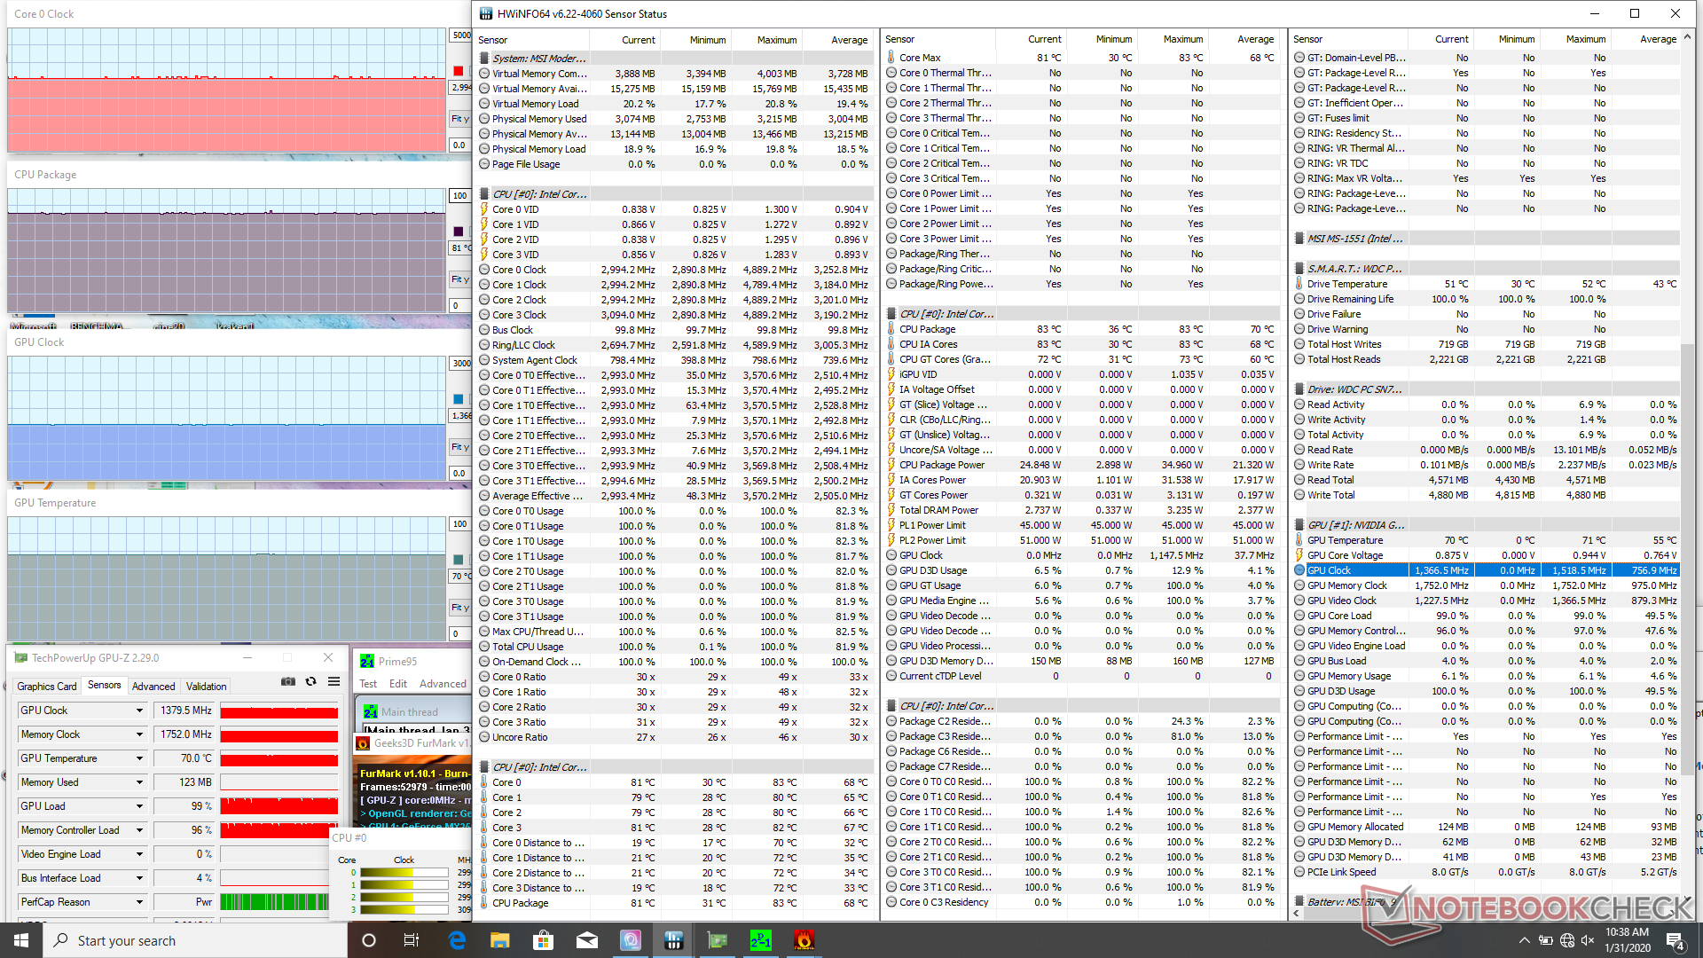This screenshot has width=1703, height=958.
Task: Select the Total CPU Usage row in HWiNFO
Action: 674,647
